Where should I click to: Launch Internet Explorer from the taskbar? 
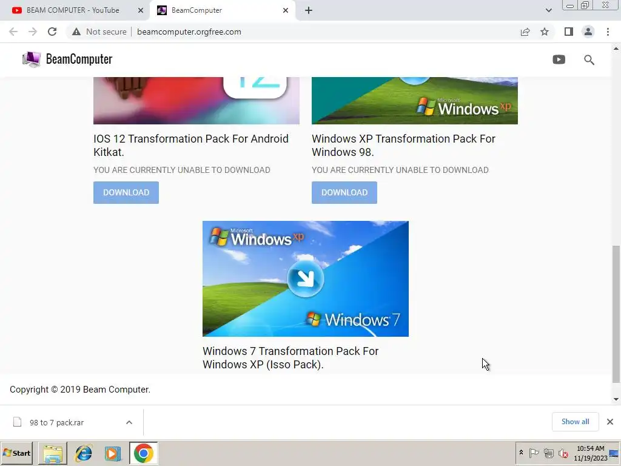84,453
